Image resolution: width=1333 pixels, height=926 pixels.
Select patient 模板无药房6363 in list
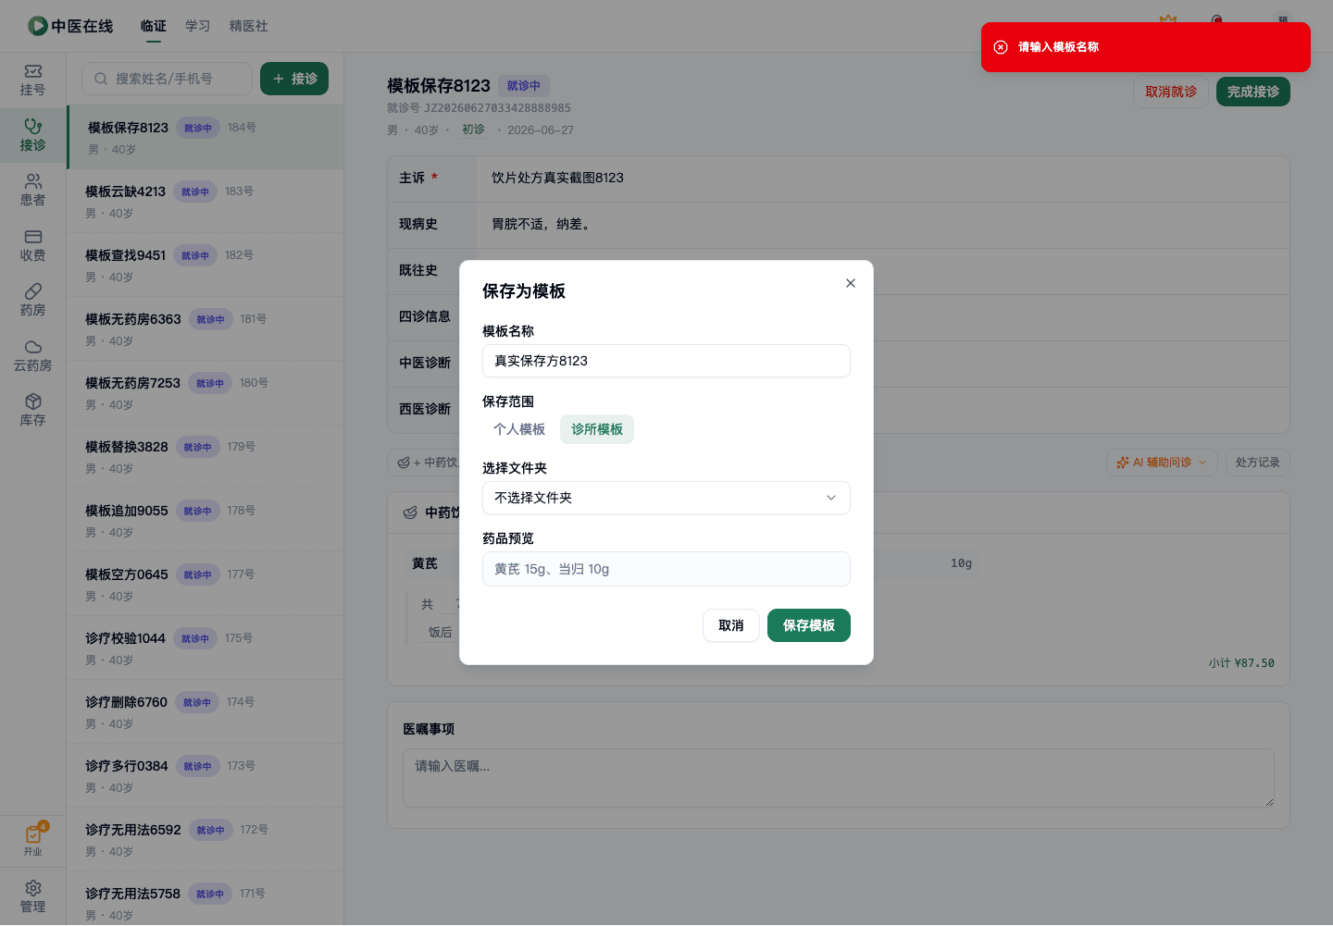coord(206,328)
